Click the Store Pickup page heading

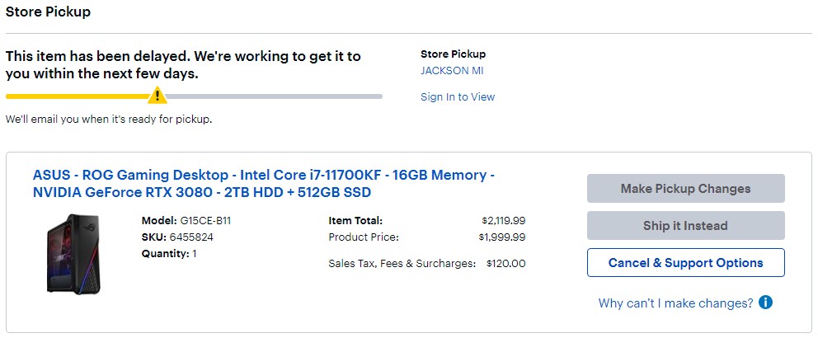point(48,12)
